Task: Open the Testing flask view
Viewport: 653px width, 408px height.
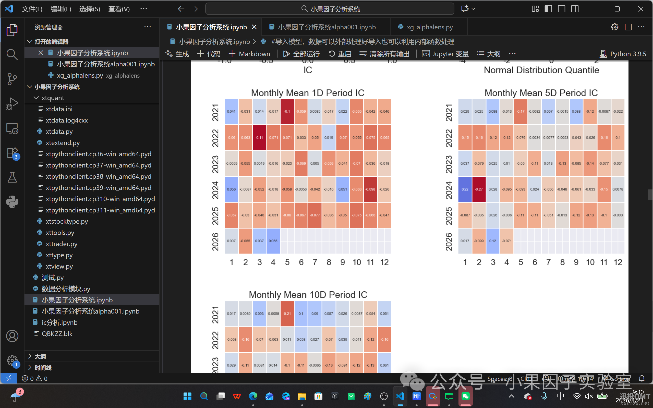Action: [12, 177]
